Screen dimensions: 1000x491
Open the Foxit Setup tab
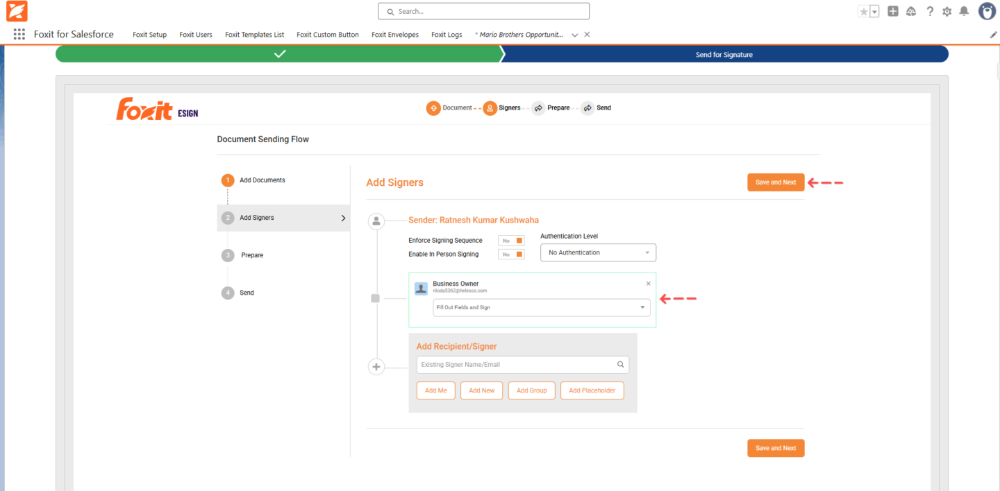(x=149, y=35)
